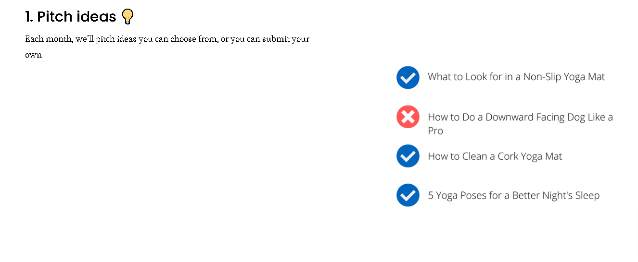Click the blue checkmark for 5 Yoga Poses

click(408, 195)
